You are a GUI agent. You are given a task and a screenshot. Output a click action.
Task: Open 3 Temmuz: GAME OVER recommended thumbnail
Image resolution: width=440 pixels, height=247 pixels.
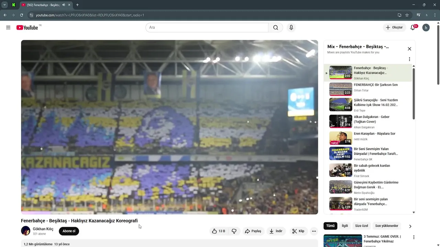[x=343, y=241]
